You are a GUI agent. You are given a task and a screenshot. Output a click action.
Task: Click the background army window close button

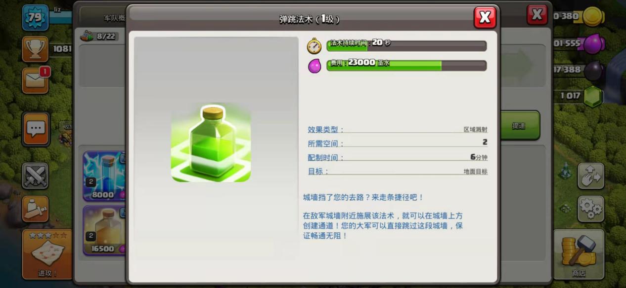click(x=537, y=14)
